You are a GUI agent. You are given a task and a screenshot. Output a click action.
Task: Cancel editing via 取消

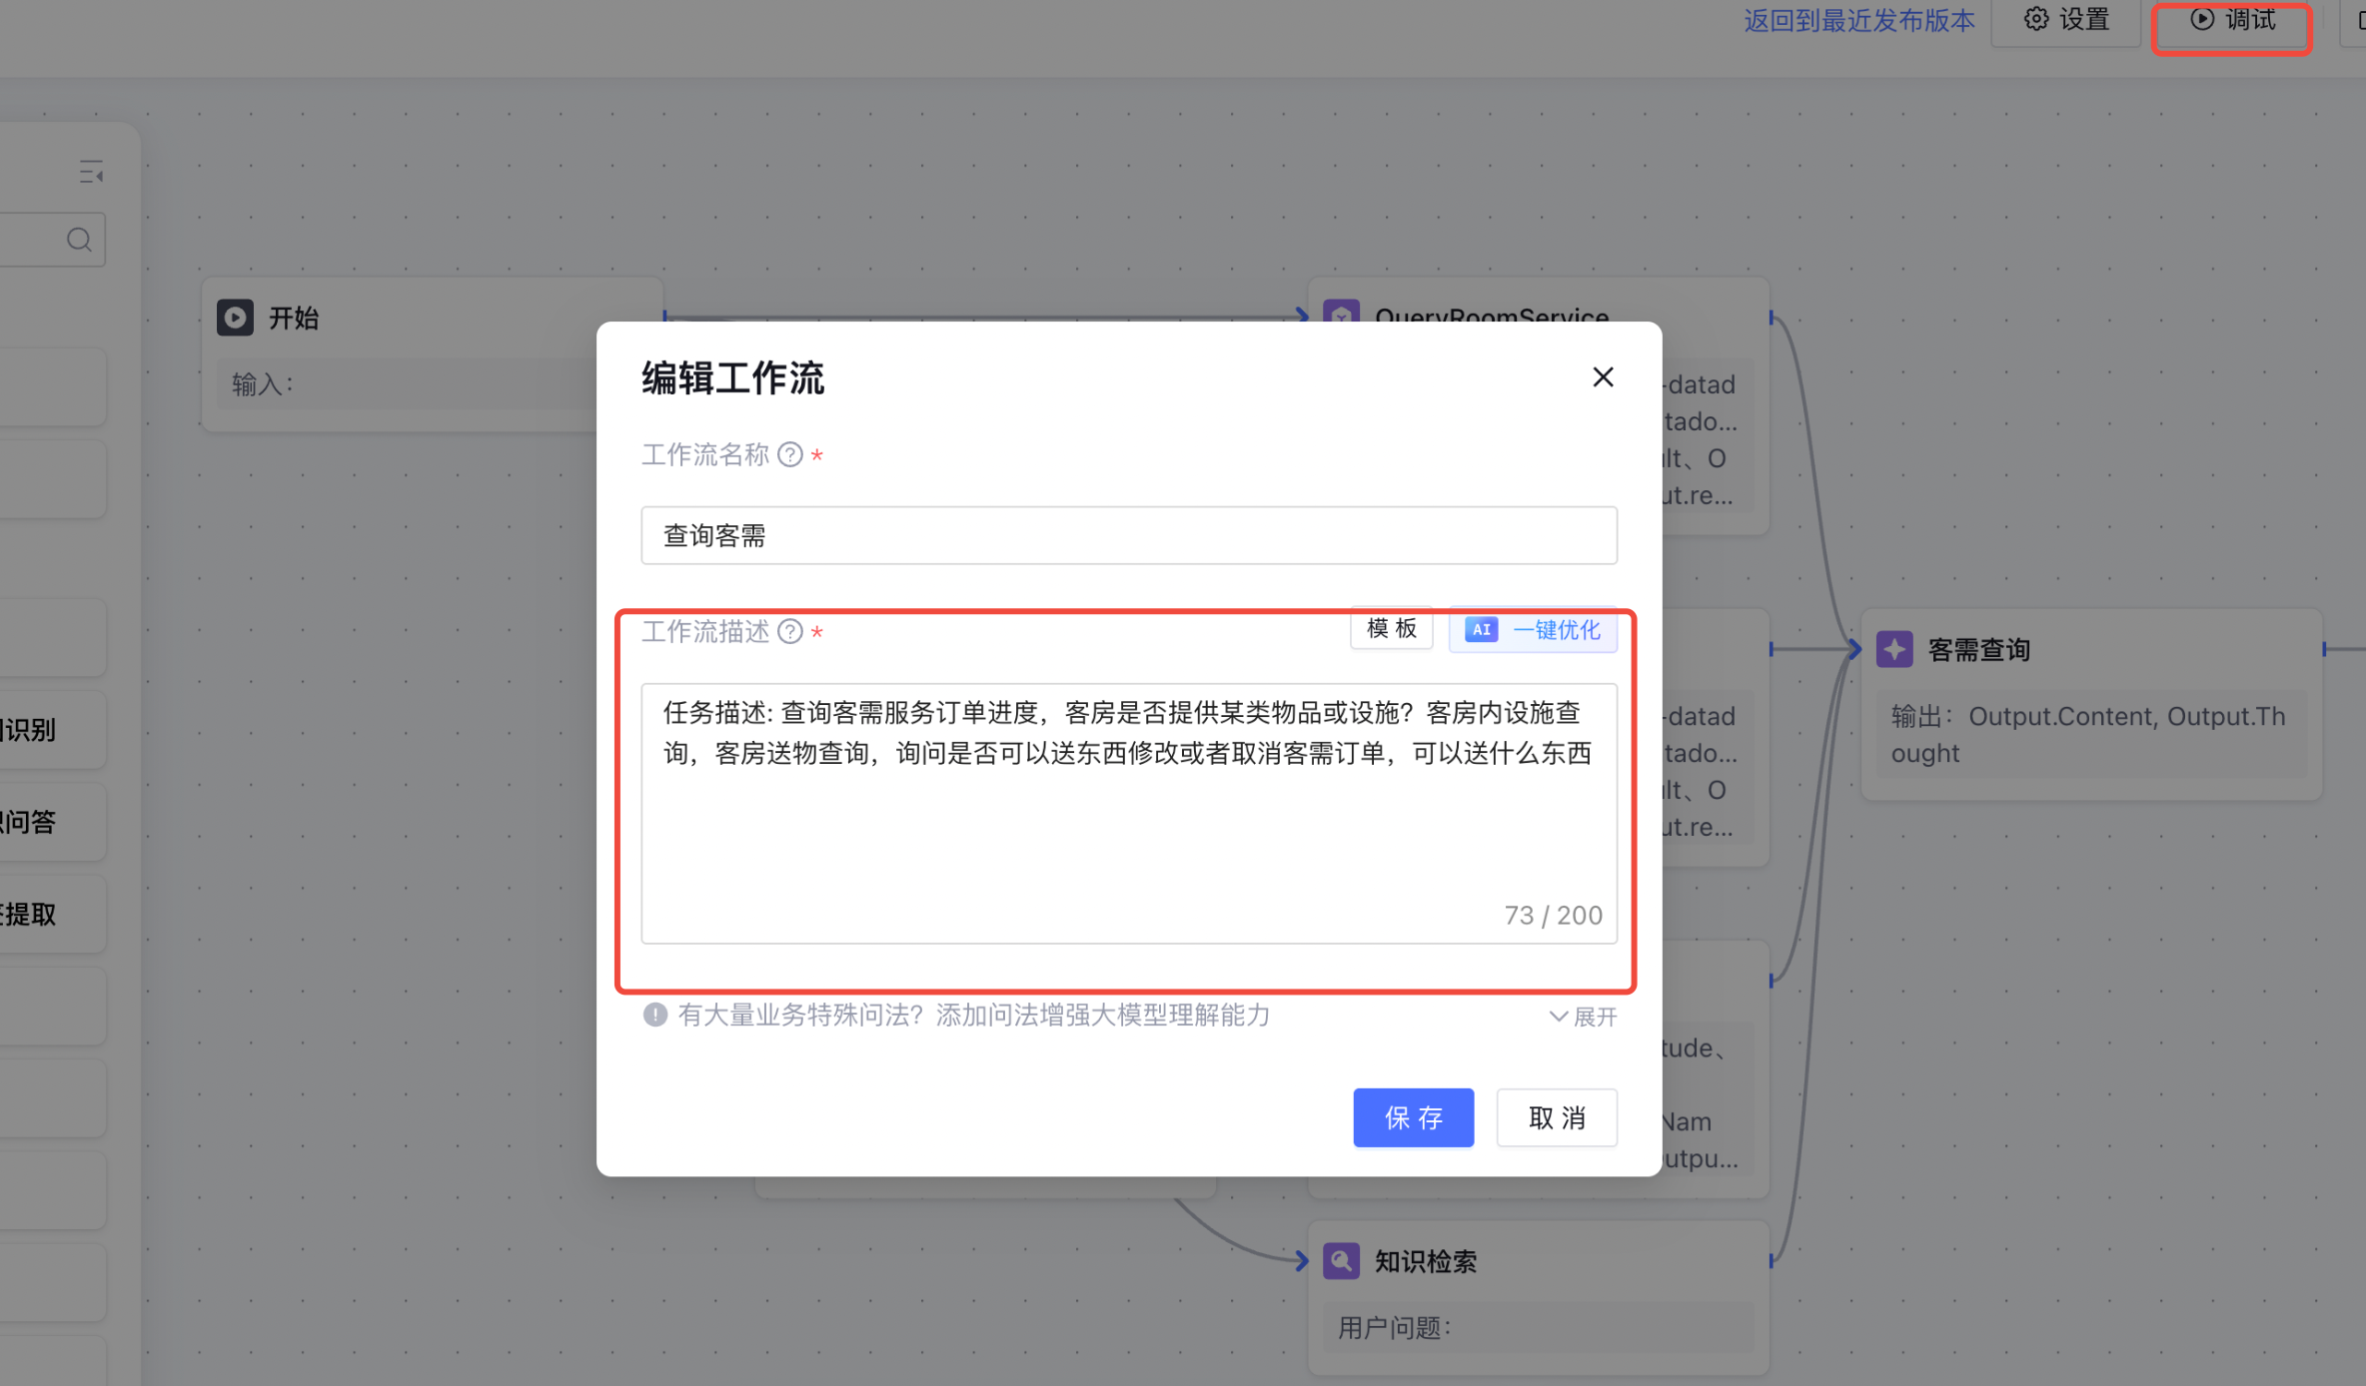(1556, 1117)
